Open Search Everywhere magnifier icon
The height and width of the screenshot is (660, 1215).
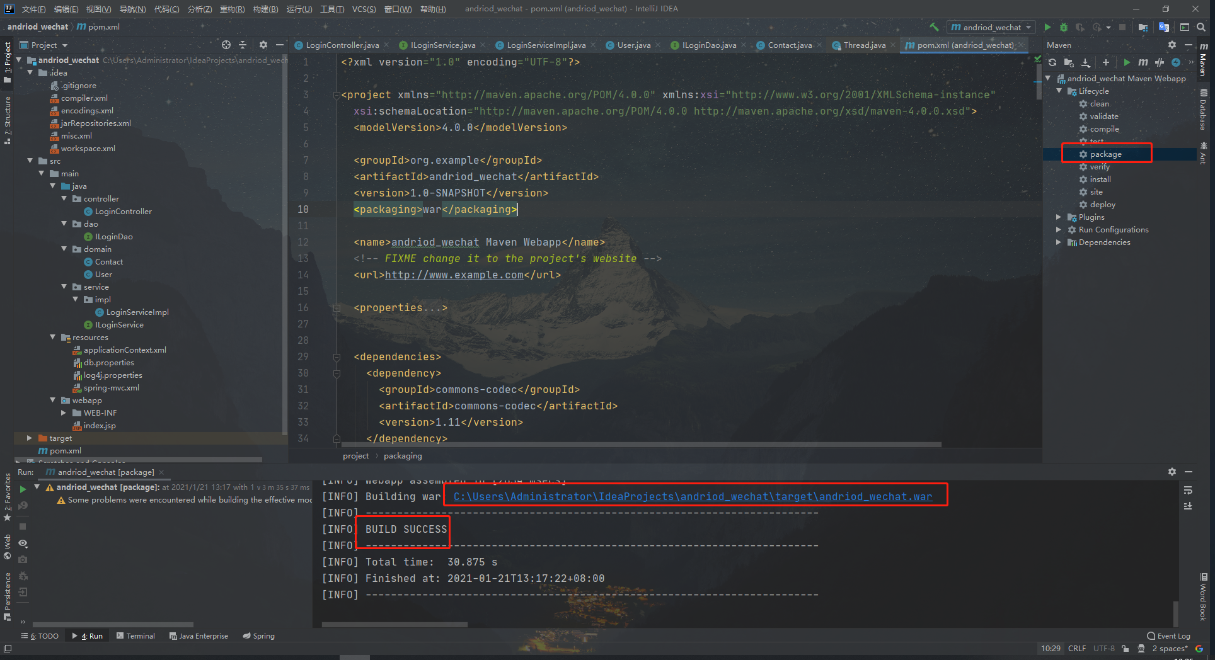tap(1201, 27)
